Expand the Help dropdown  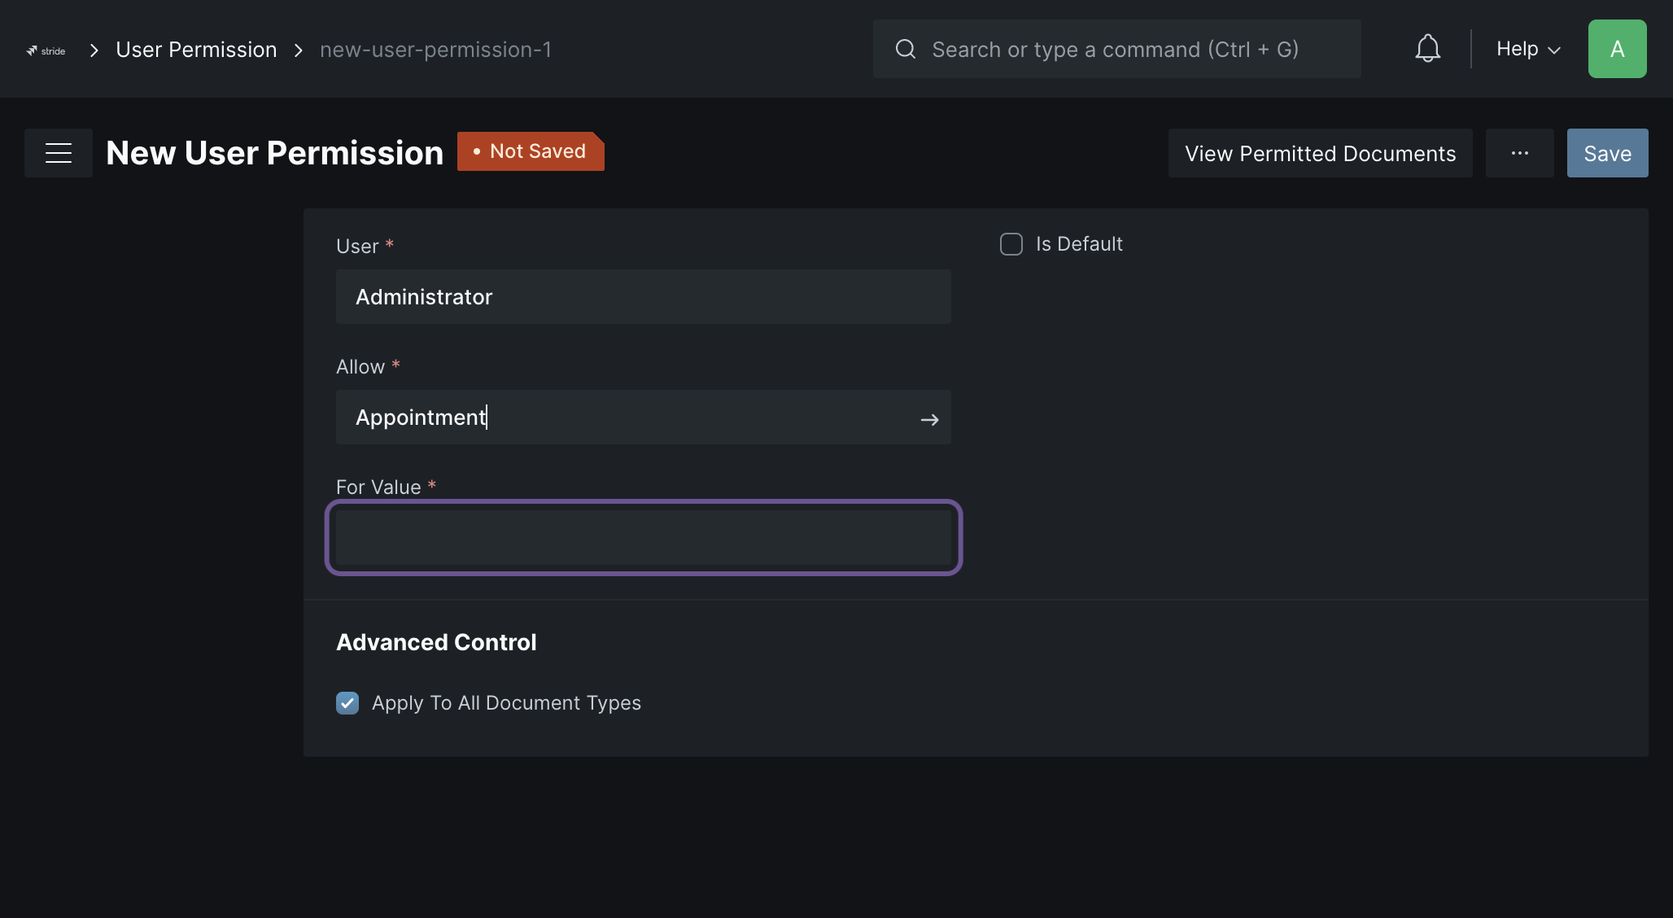1528,49
